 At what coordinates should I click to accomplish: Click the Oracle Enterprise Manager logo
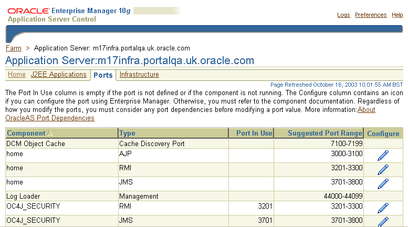pyautogui.click(x=69, y=11)
